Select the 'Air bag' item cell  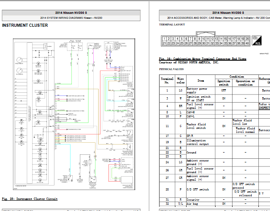pyautogui.click(x=201, y=204)
